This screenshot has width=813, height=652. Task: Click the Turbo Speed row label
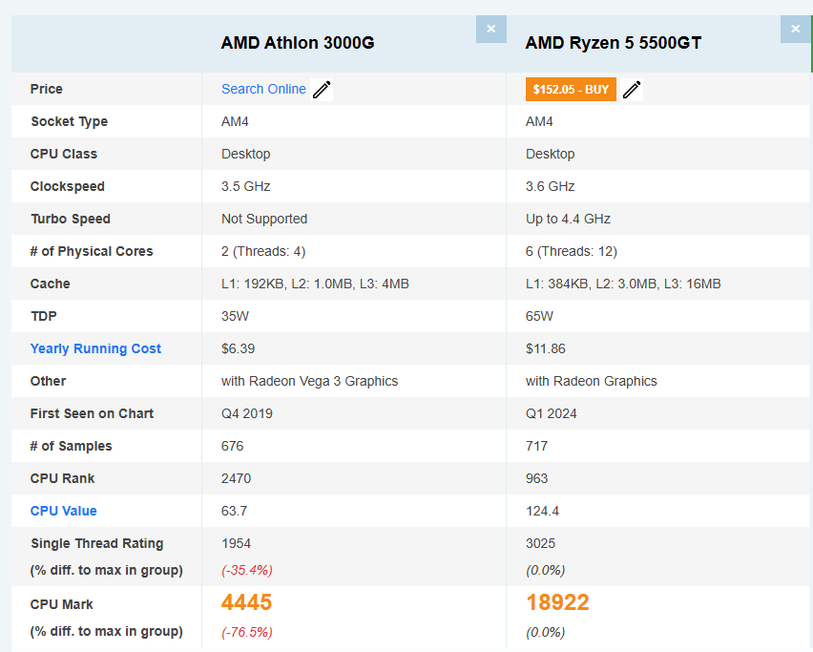(70, 219)
